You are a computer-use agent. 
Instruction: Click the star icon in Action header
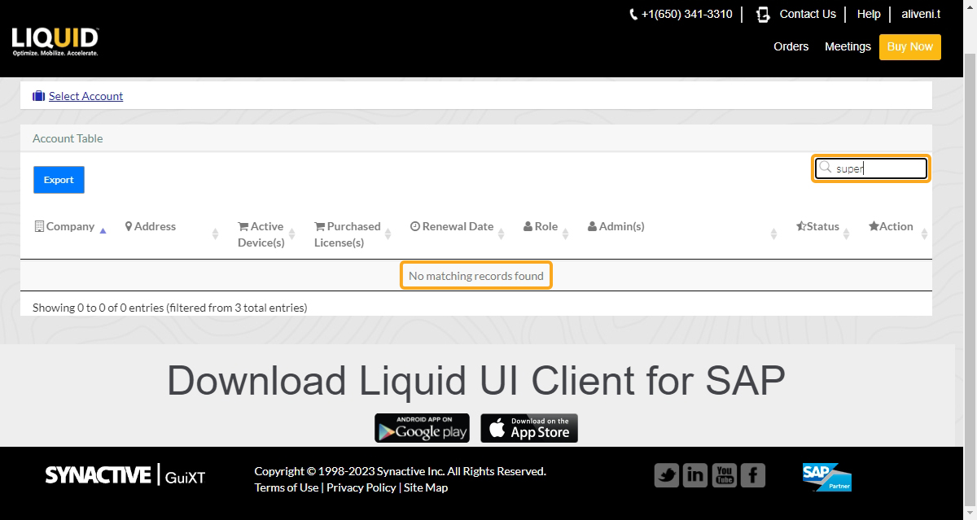(874, 226)
